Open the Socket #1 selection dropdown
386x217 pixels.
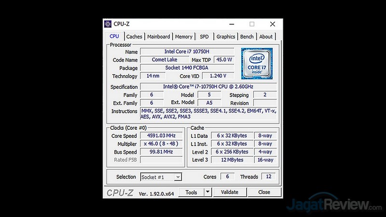point(161,177)
